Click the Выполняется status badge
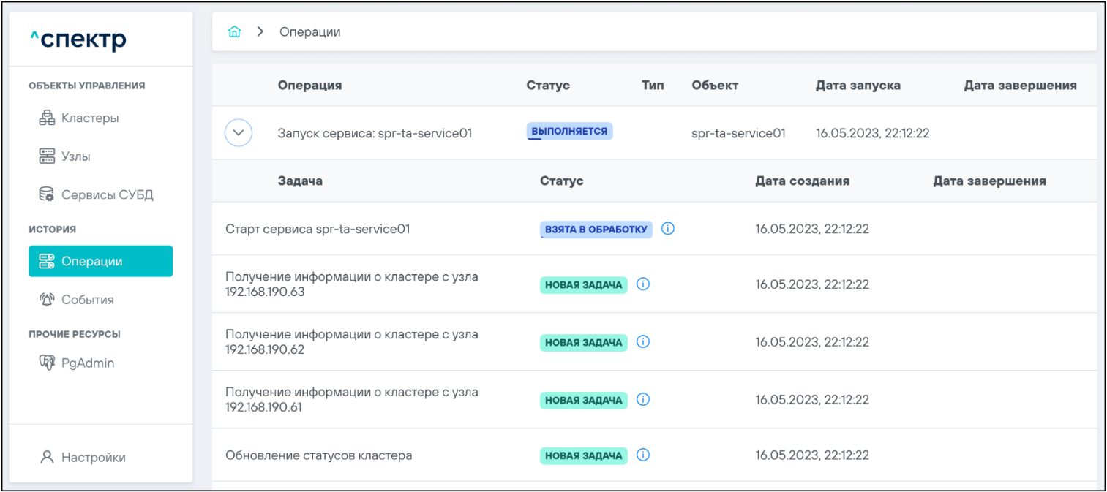Screen dimensions: 1107x492 click(568, 132)
